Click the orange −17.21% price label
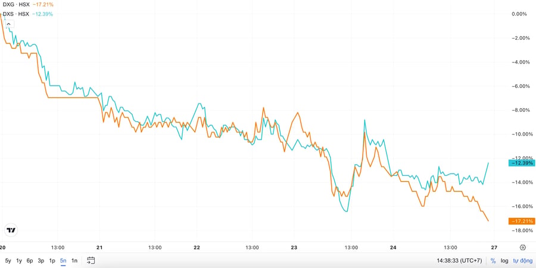The image size is (536, 268). point(521,221)
